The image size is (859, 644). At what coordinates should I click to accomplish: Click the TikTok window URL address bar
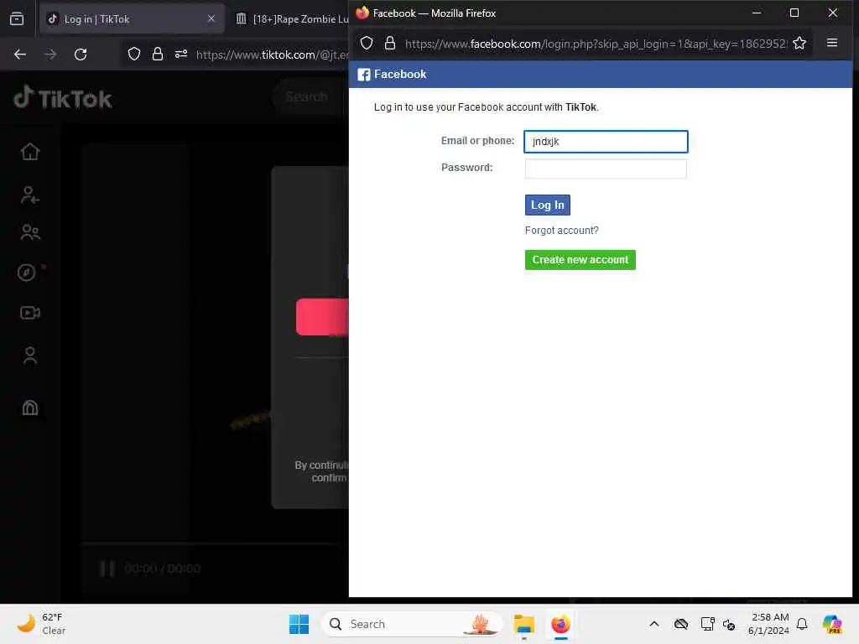click(x=272, y=55)
